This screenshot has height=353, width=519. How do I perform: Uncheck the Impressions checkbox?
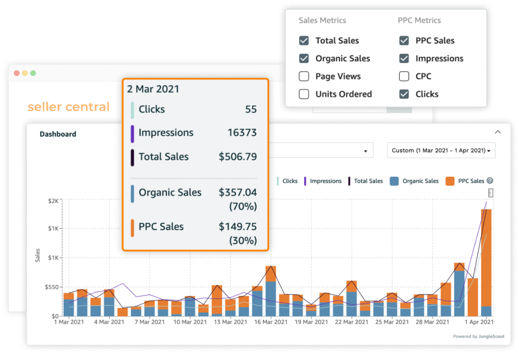point(404,58)
